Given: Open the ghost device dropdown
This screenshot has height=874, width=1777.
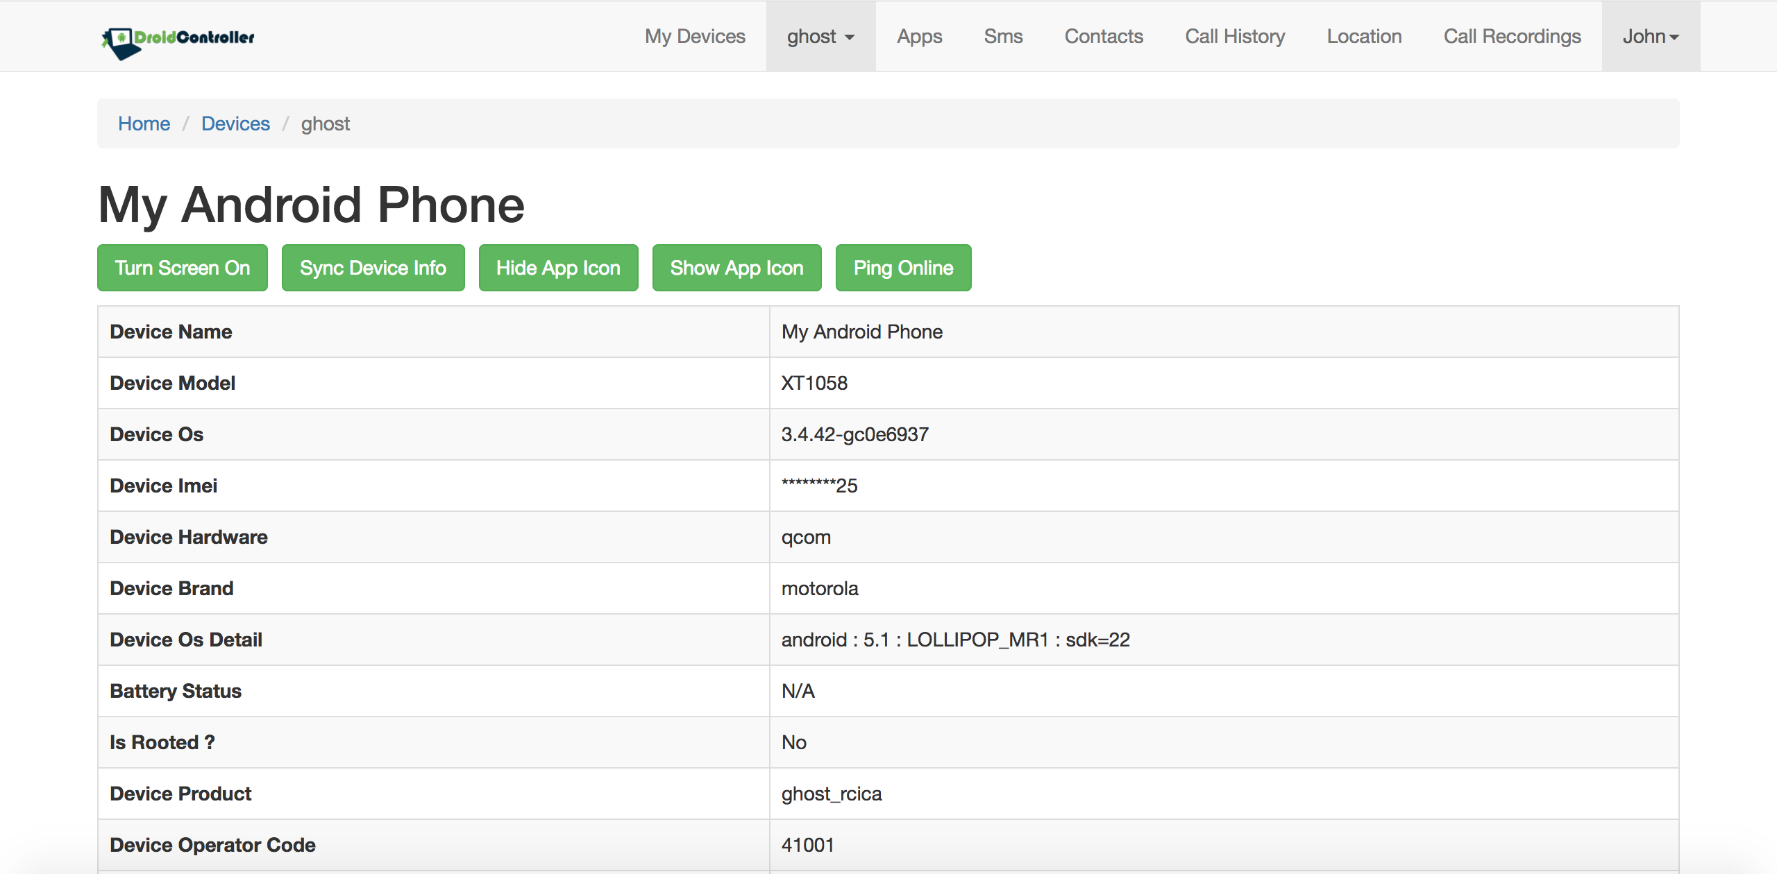Looking at the screenshot, I should click(x=820, y=37).
